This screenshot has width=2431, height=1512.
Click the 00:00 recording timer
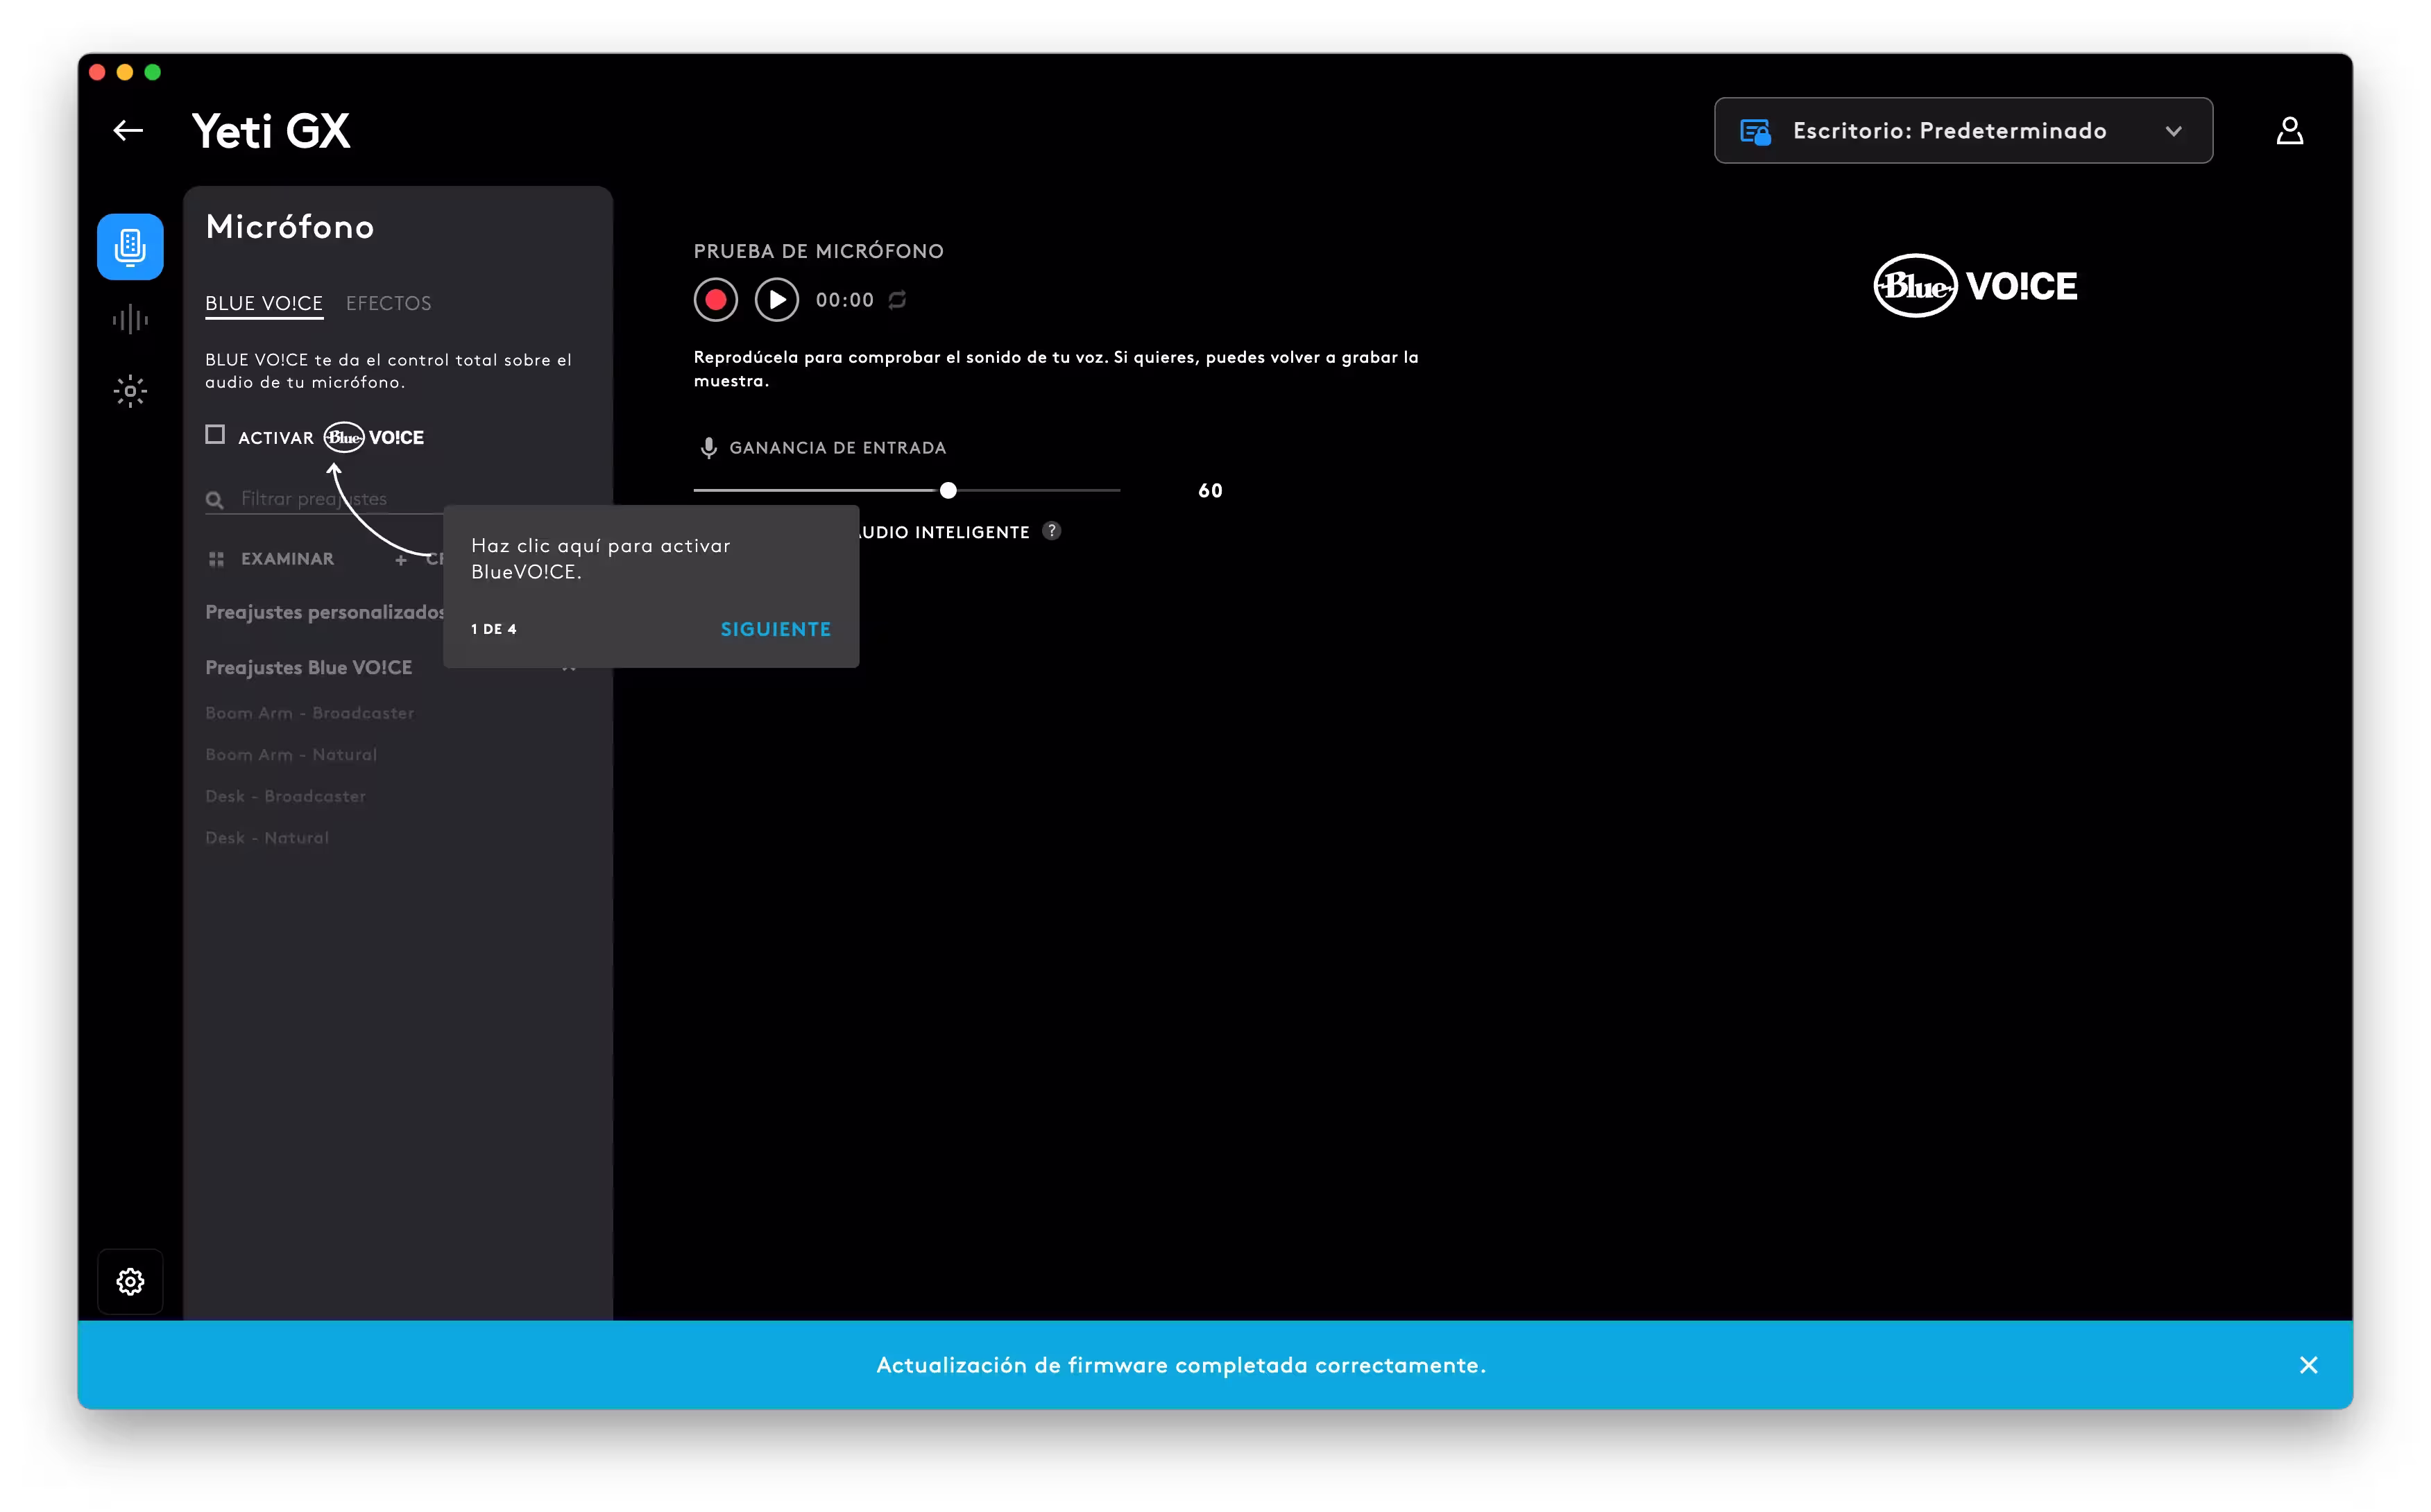[845, 300]
